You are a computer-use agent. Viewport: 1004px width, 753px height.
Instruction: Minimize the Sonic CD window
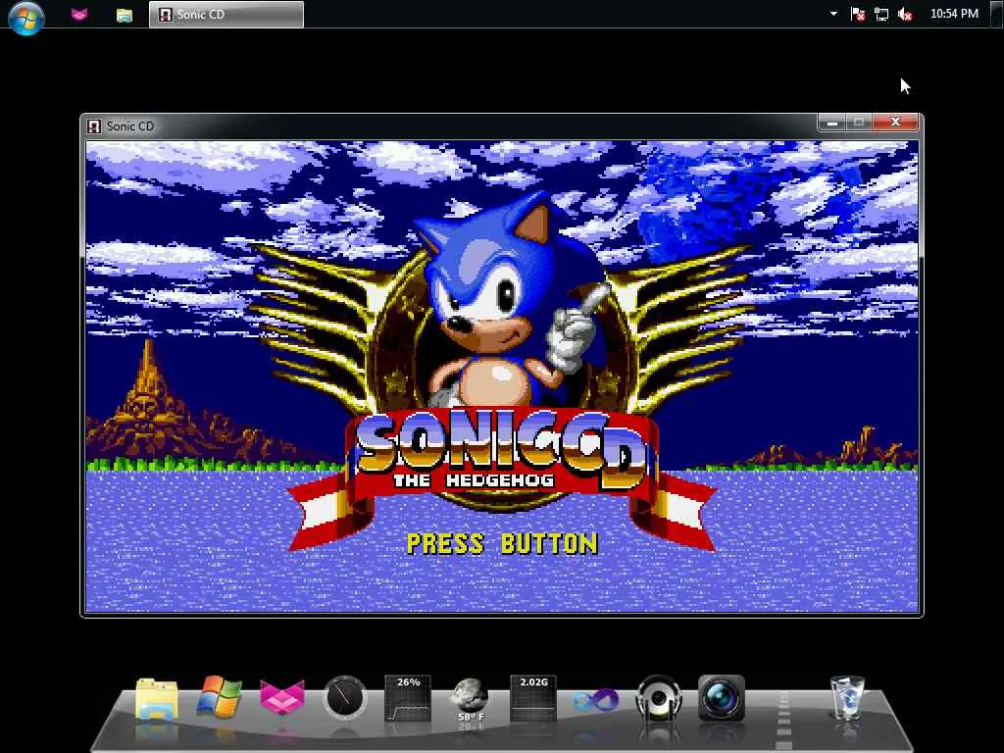coord(831,123)
